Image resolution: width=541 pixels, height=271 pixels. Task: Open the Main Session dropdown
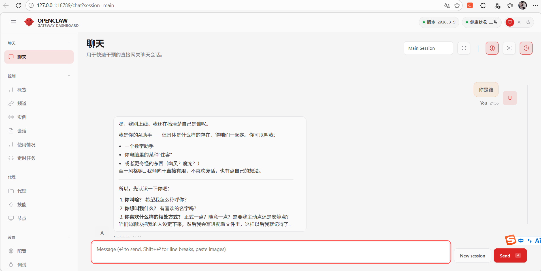click(x=428, y=48)
